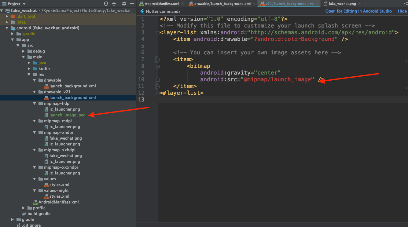Collapse the android module folder
The width and height of the screenshot is (408, 227).
pos(7,28)
